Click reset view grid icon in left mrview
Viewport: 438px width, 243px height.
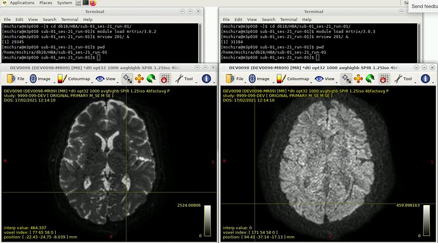coord(165,78)
